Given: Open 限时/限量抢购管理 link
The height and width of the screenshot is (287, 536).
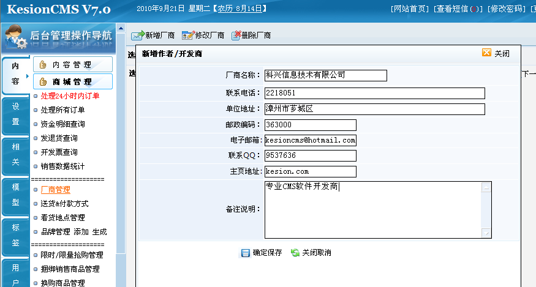Looking at the screenshot, I should pos(72,255).
